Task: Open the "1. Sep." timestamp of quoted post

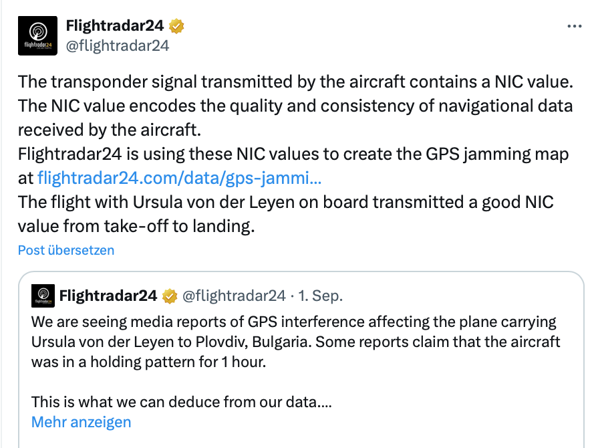Action: (x=320, y=296)
